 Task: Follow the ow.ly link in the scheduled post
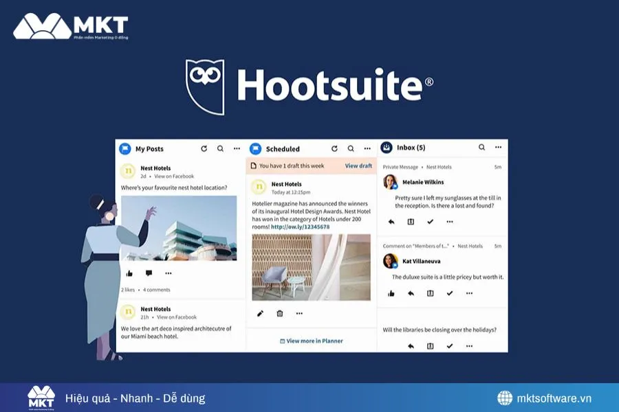coord(300,227)
